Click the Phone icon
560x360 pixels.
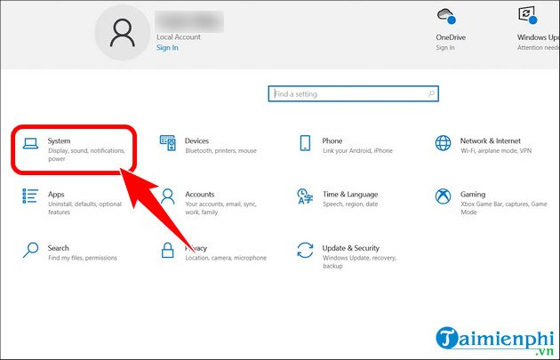click(x=305, y=143)
